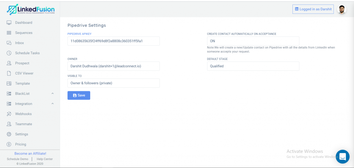Open the Visible To dropdown

113,83
